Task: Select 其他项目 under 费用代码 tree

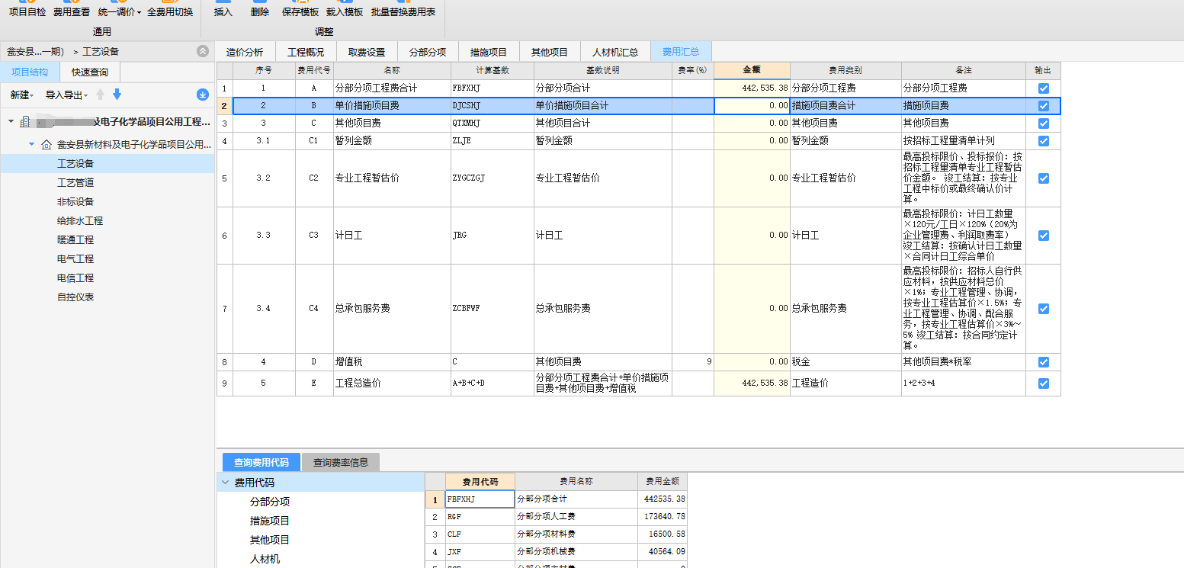Action: click(270, 540)
